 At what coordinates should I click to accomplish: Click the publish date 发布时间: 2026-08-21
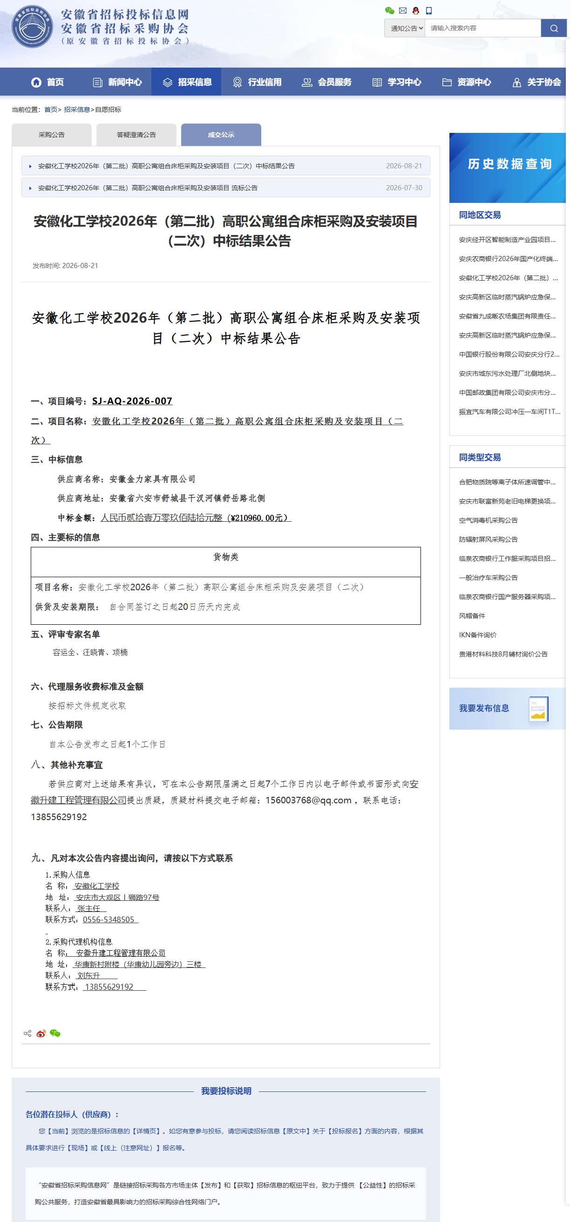(65, 266)
